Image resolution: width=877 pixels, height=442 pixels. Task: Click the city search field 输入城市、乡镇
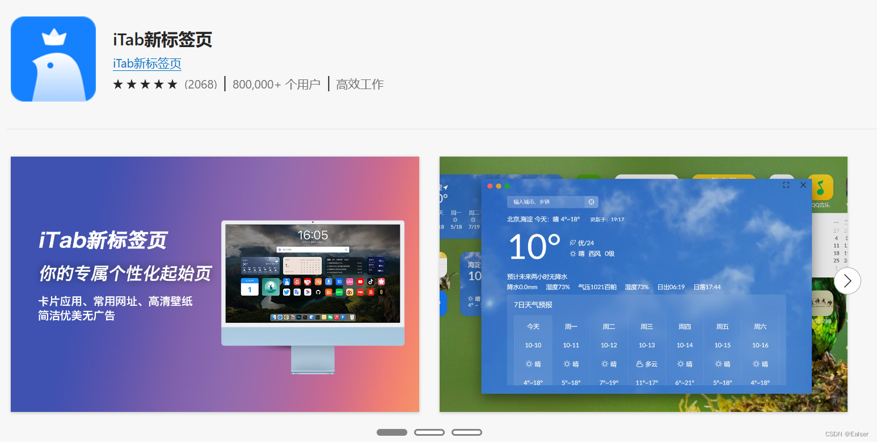546,202
